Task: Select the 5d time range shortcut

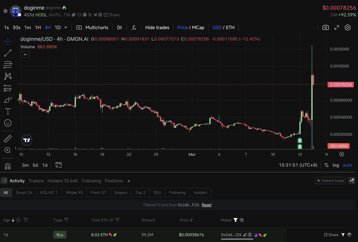Action: [35, 165]
